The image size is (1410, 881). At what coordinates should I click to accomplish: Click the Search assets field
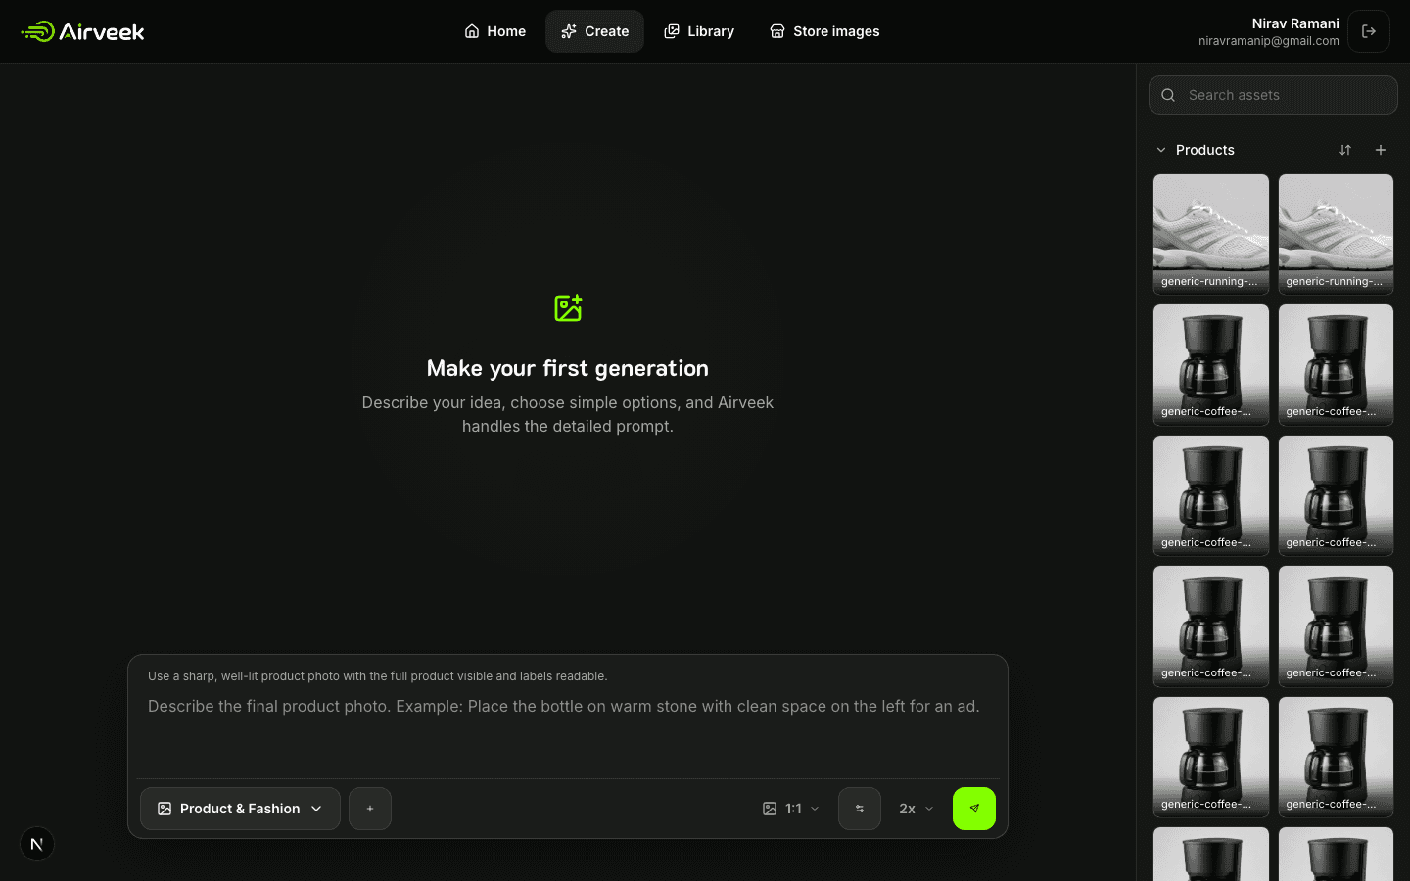point(1273,95)
